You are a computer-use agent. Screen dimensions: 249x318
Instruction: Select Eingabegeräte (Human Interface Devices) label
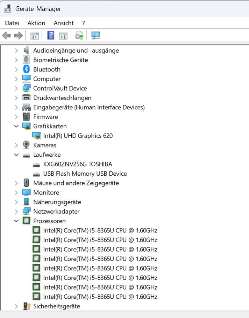[x=89, y=107]
